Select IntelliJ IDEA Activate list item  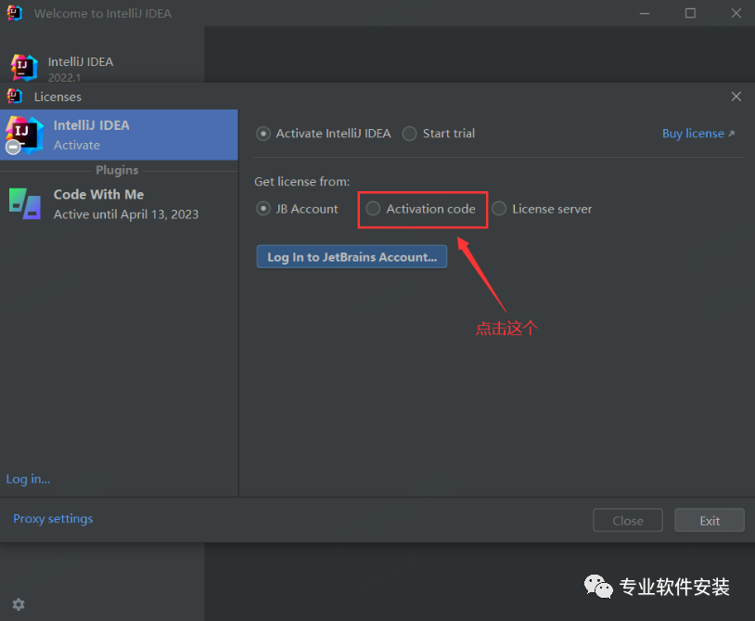point(119,135)
